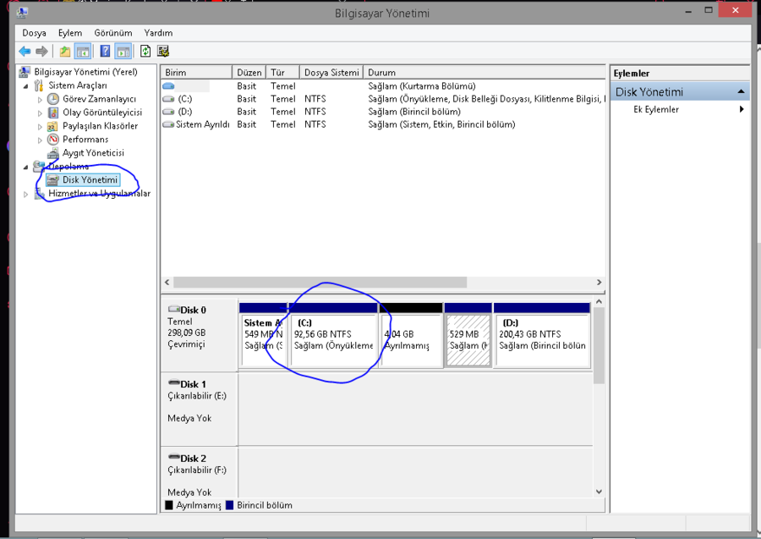Click the Help question mark toolbar icon
Viewport: 761px width, 539px height.
pyautogui.click(x=105, y=51)
